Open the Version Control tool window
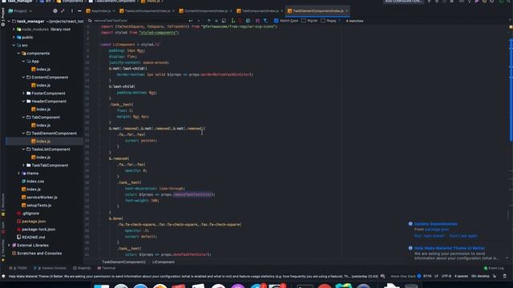 pos(50,268)
